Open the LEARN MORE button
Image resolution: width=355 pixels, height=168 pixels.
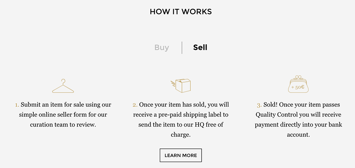[181, 155]
